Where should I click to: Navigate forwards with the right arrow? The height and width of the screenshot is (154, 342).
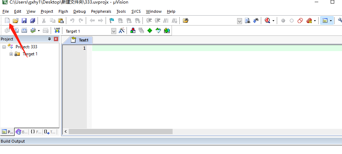click(100, 21)
